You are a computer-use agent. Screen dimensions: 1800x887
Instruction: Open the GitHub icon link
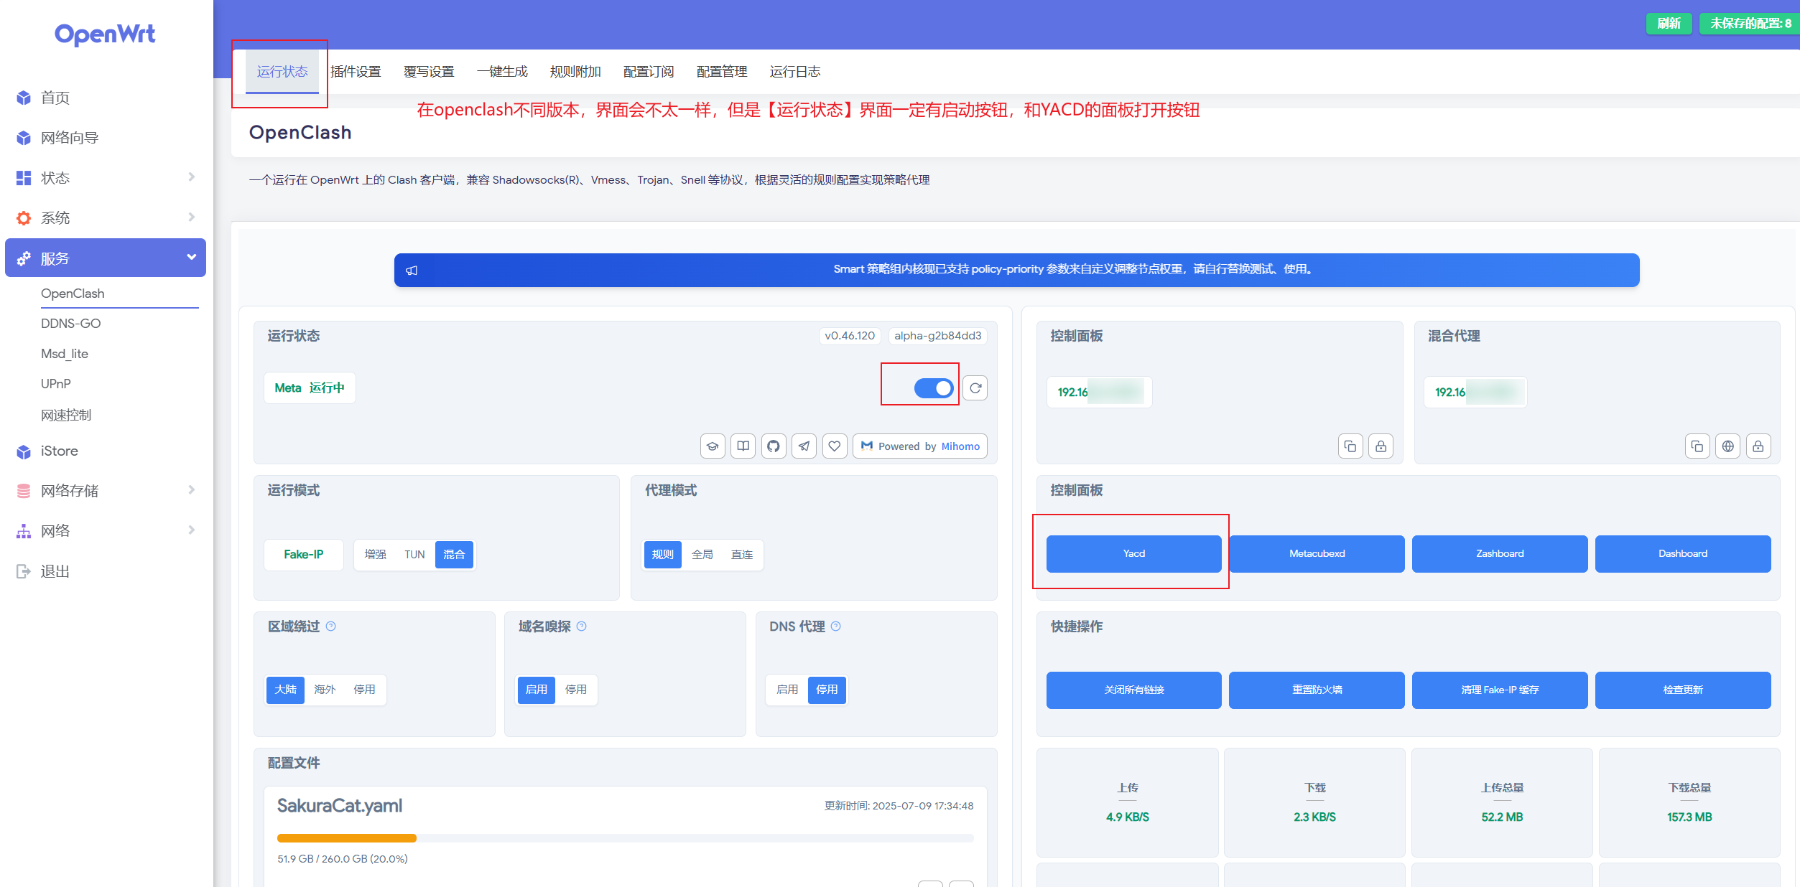click(774, 446)
